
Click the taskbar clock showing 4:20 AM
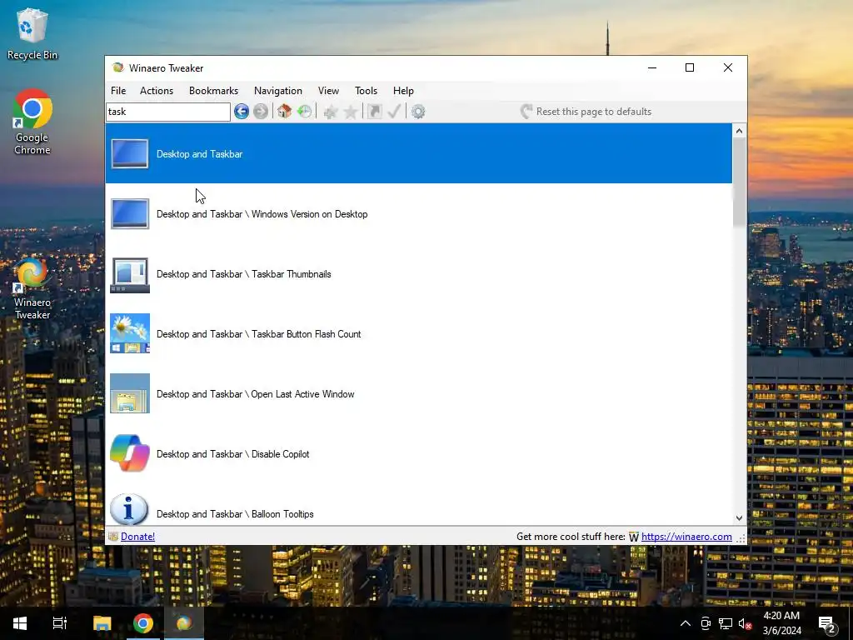781,623
